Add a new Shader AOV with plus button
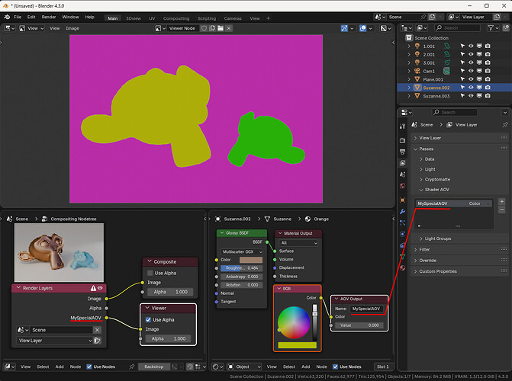This screenshot has height=381, width=512. click(x=502, y=201)
